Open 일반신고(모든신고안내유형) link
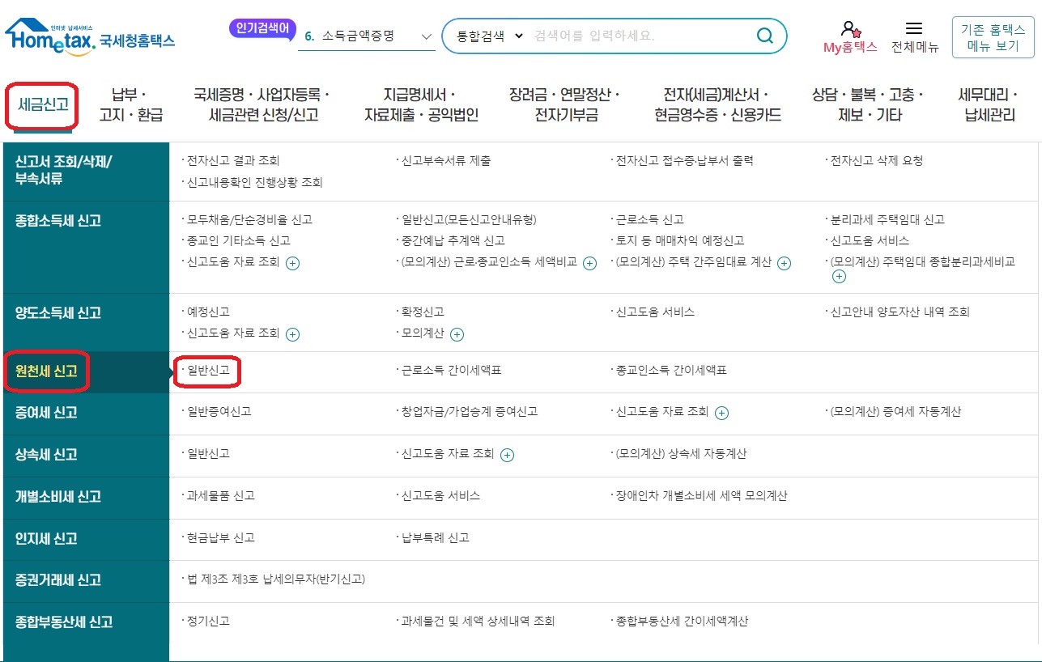This screenshot has width=1042, height=662. (x=469, y=220)
